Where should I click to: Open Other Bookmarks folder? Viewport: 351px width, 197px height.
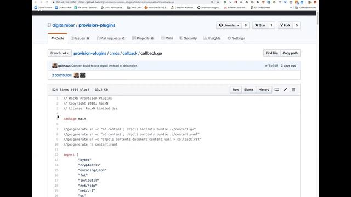(306, 7)
